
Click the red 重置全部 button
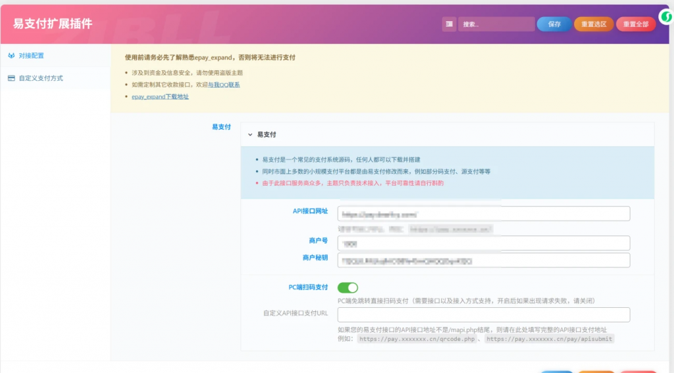[x=636, y=24]
